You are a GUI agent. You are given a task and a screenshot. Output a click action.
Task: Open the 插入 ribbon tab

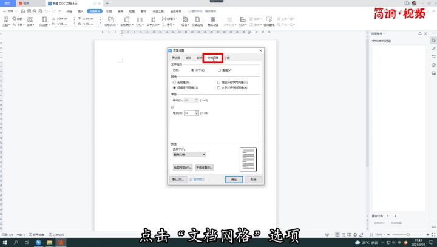[80, 11]
